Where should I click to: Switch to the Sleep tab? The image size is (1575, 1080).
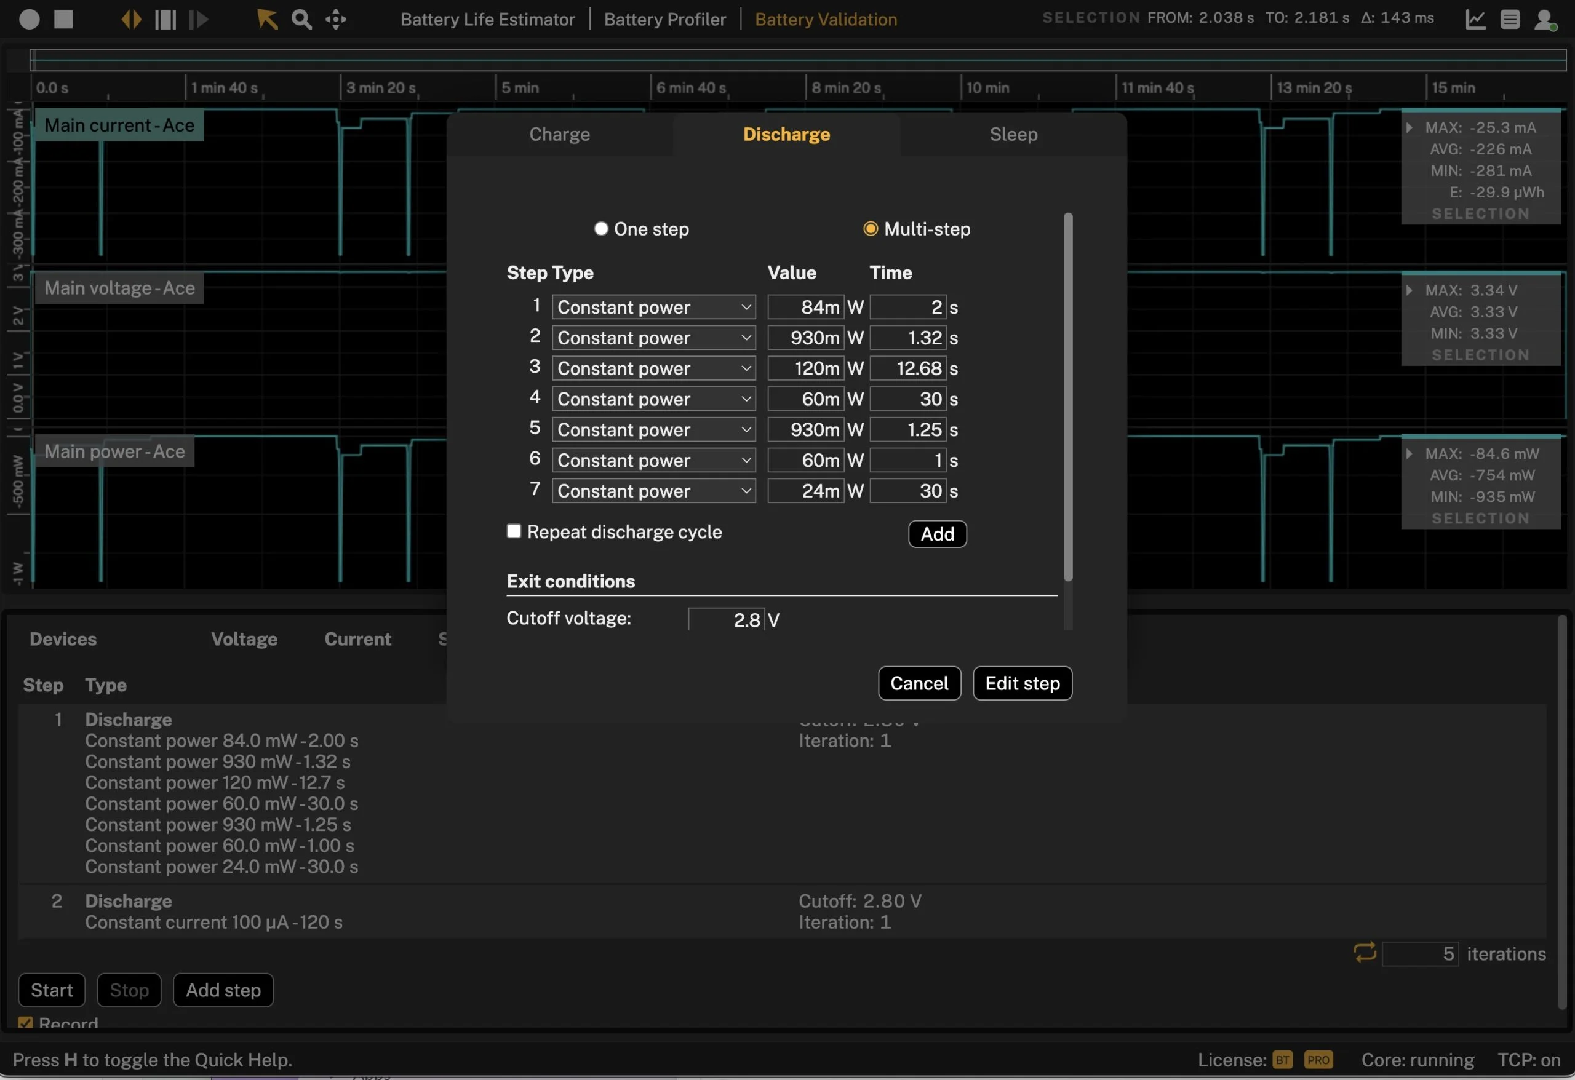click(x=1013, y=134)
